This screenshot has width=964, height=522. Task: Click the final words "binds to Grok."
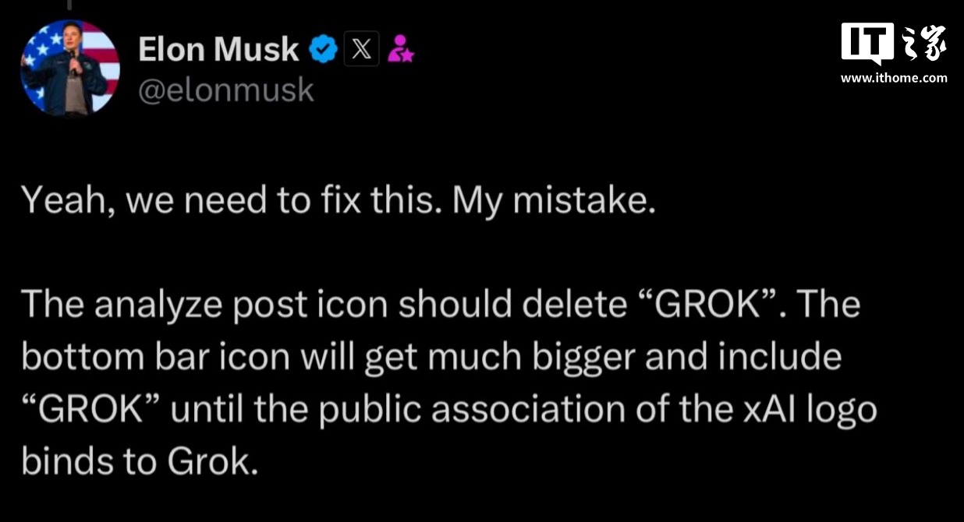pos(139,462)
